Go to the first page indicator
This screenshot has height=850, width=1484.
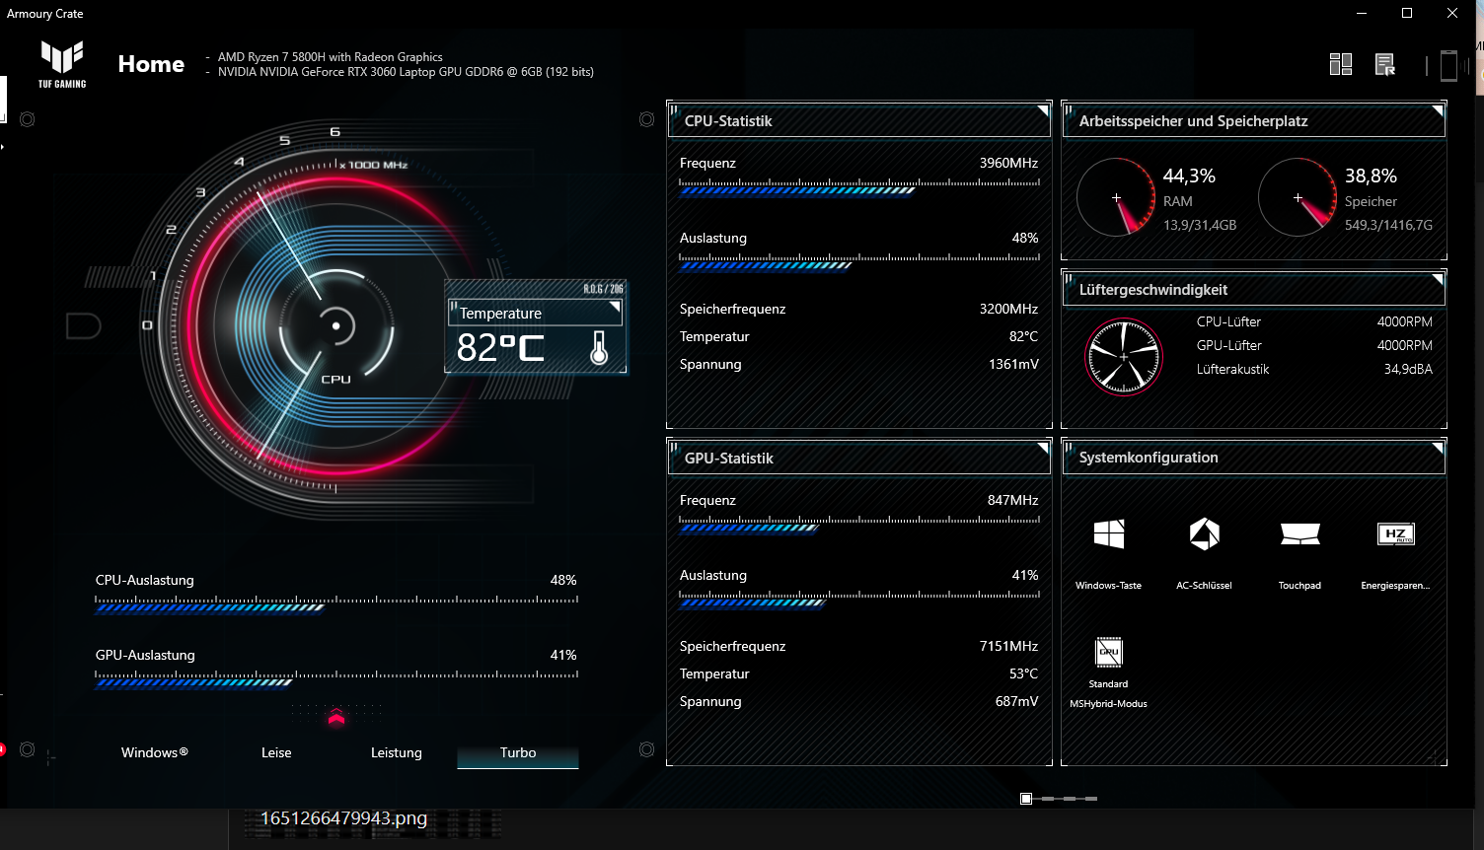click(x=1026, y=799)
